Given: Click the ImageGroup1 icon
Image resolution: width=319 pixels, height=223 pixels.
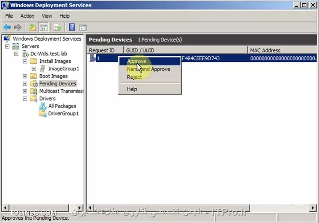Looking at the screenshot, I should pos(42,69).
